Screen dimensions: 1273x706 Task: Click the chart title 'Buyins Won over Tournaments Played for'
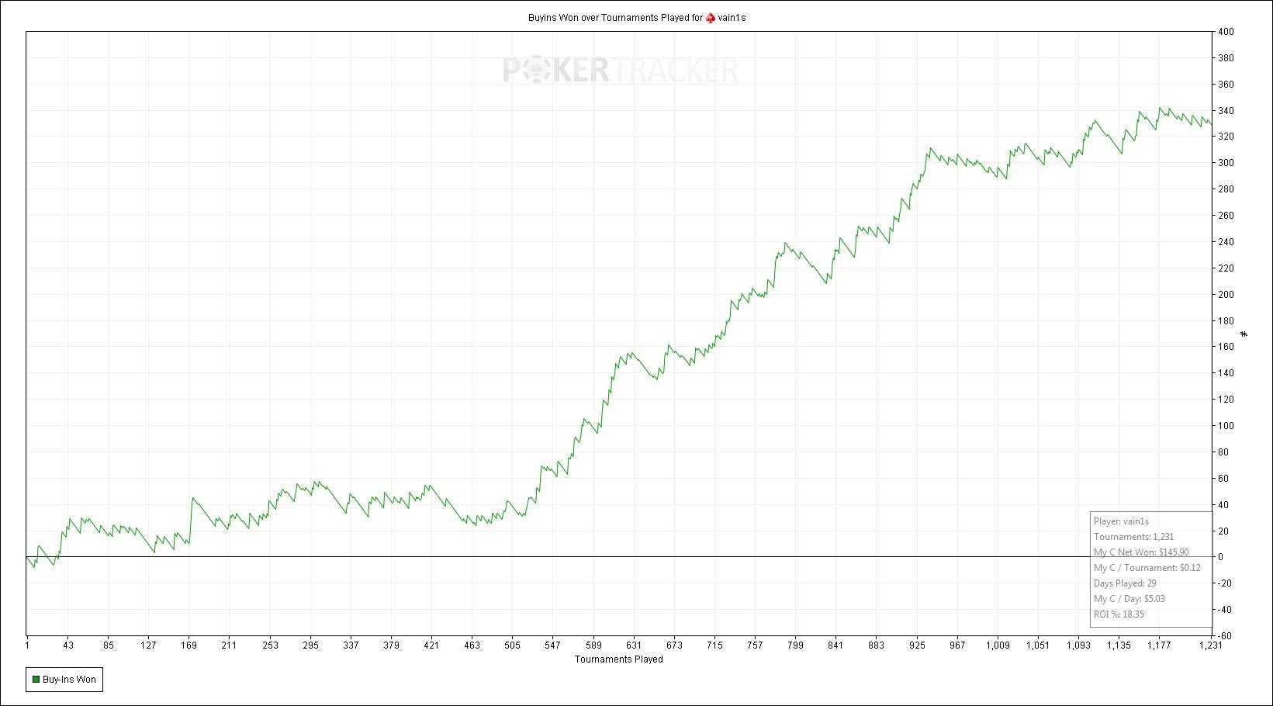[x=615, y=18]
